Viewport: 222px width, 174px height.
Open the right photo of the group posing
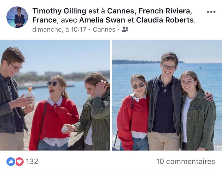point(167,95)
